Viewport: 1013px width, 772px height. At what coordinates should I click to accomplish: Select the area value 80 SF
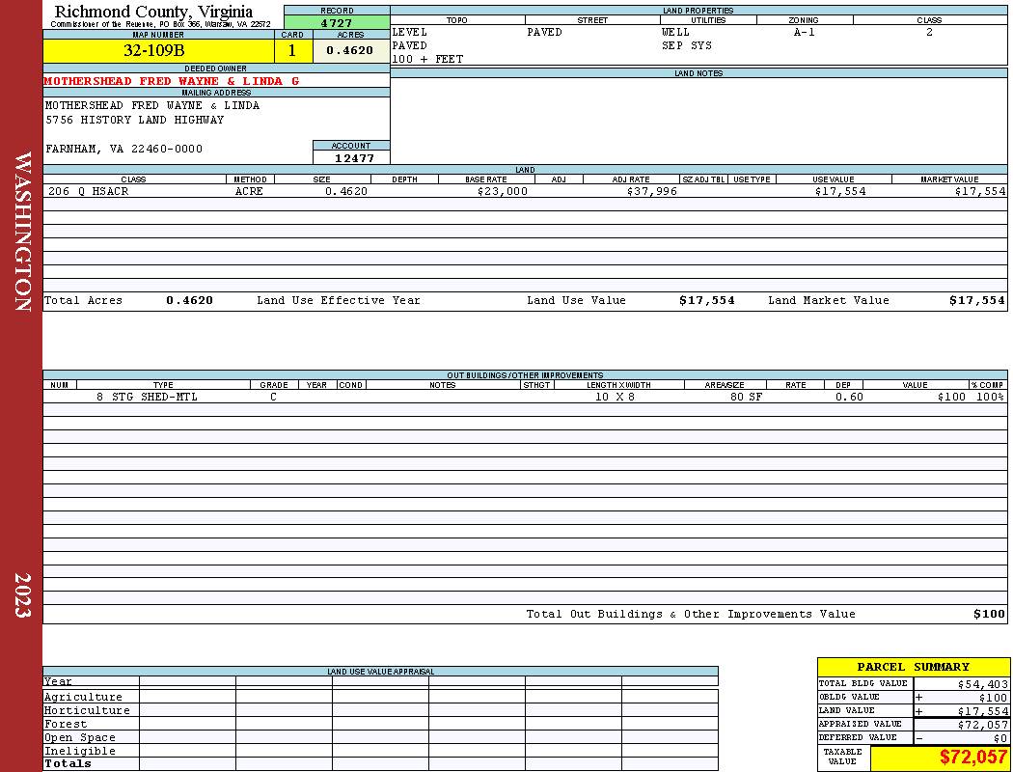click(x=746, y=397)
